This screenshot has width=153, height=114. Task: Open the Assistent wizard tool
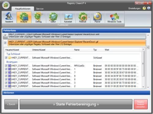(9, 17)
